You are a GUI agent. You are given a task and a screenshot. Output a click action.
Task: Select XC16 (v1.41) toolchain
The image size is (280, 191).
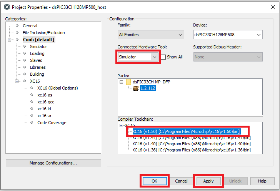pyautogui.click(x=192, y=138)
